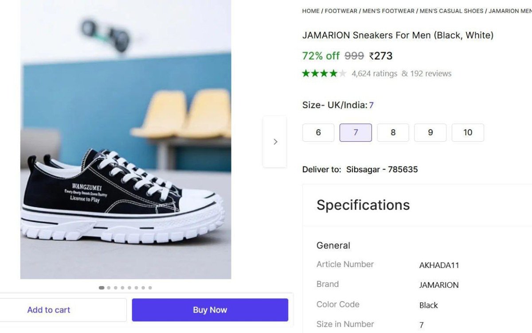Open MEN'S CASUAL SHOES breadcrumb

[451, 11]
